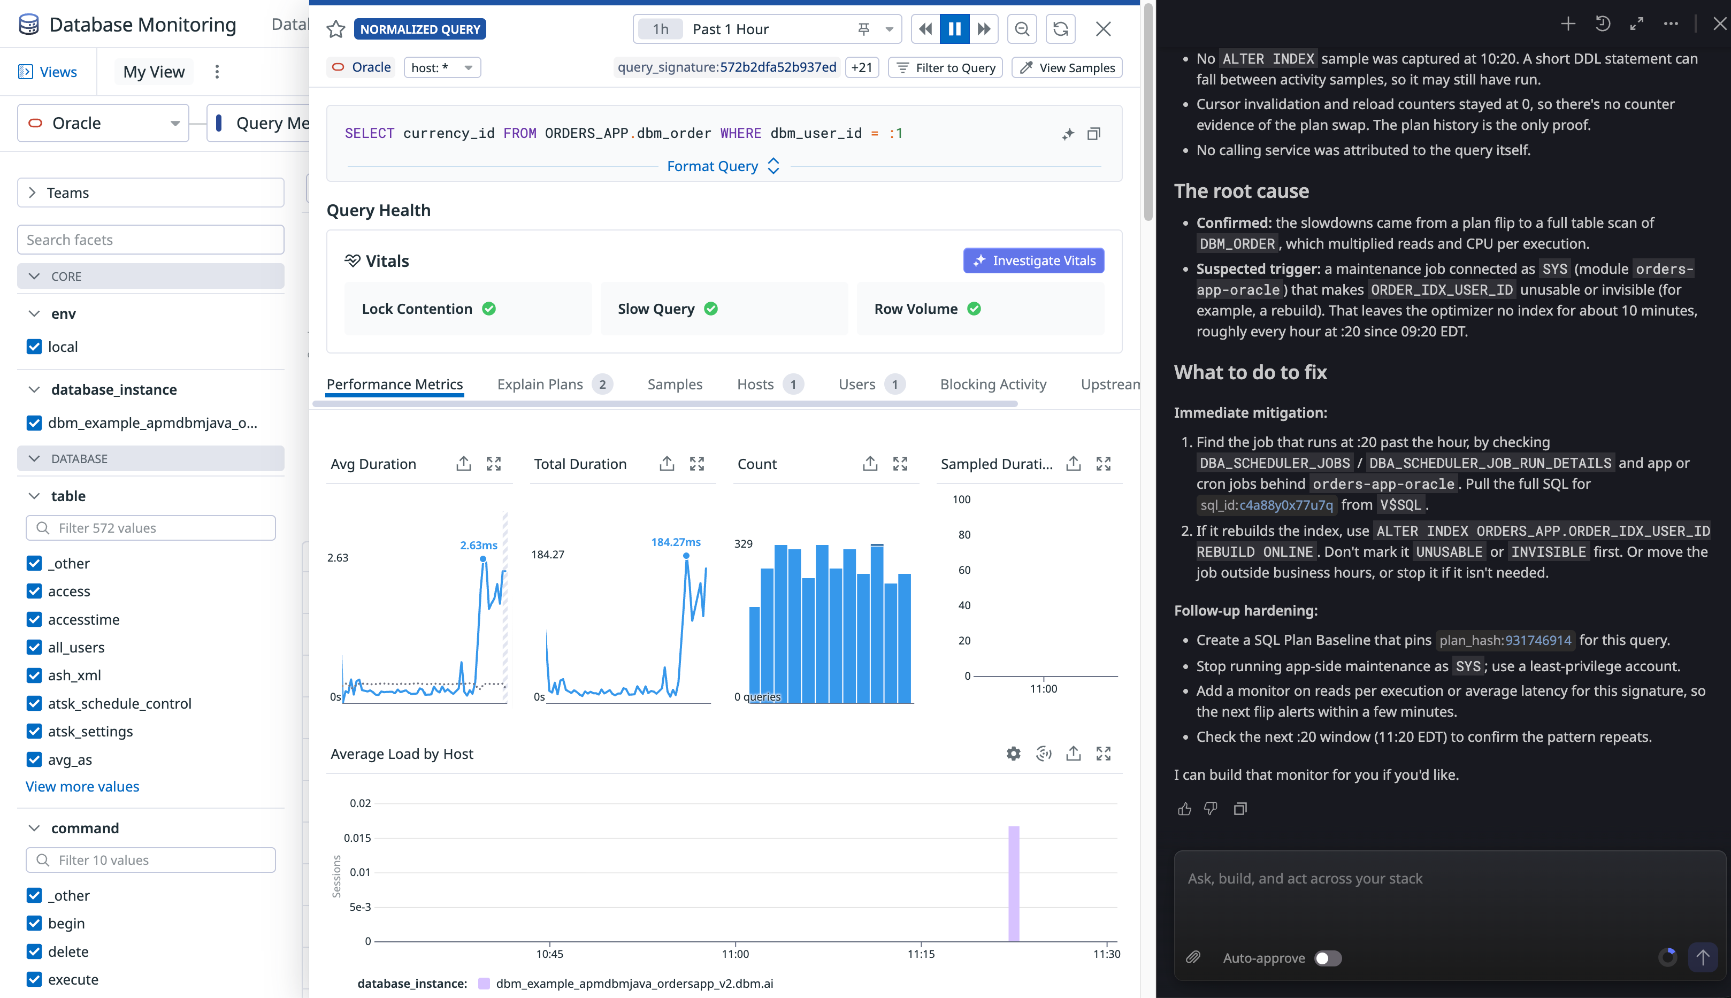Expand Sampled Duration graph fullscreen

click(x=1103, y=464)
